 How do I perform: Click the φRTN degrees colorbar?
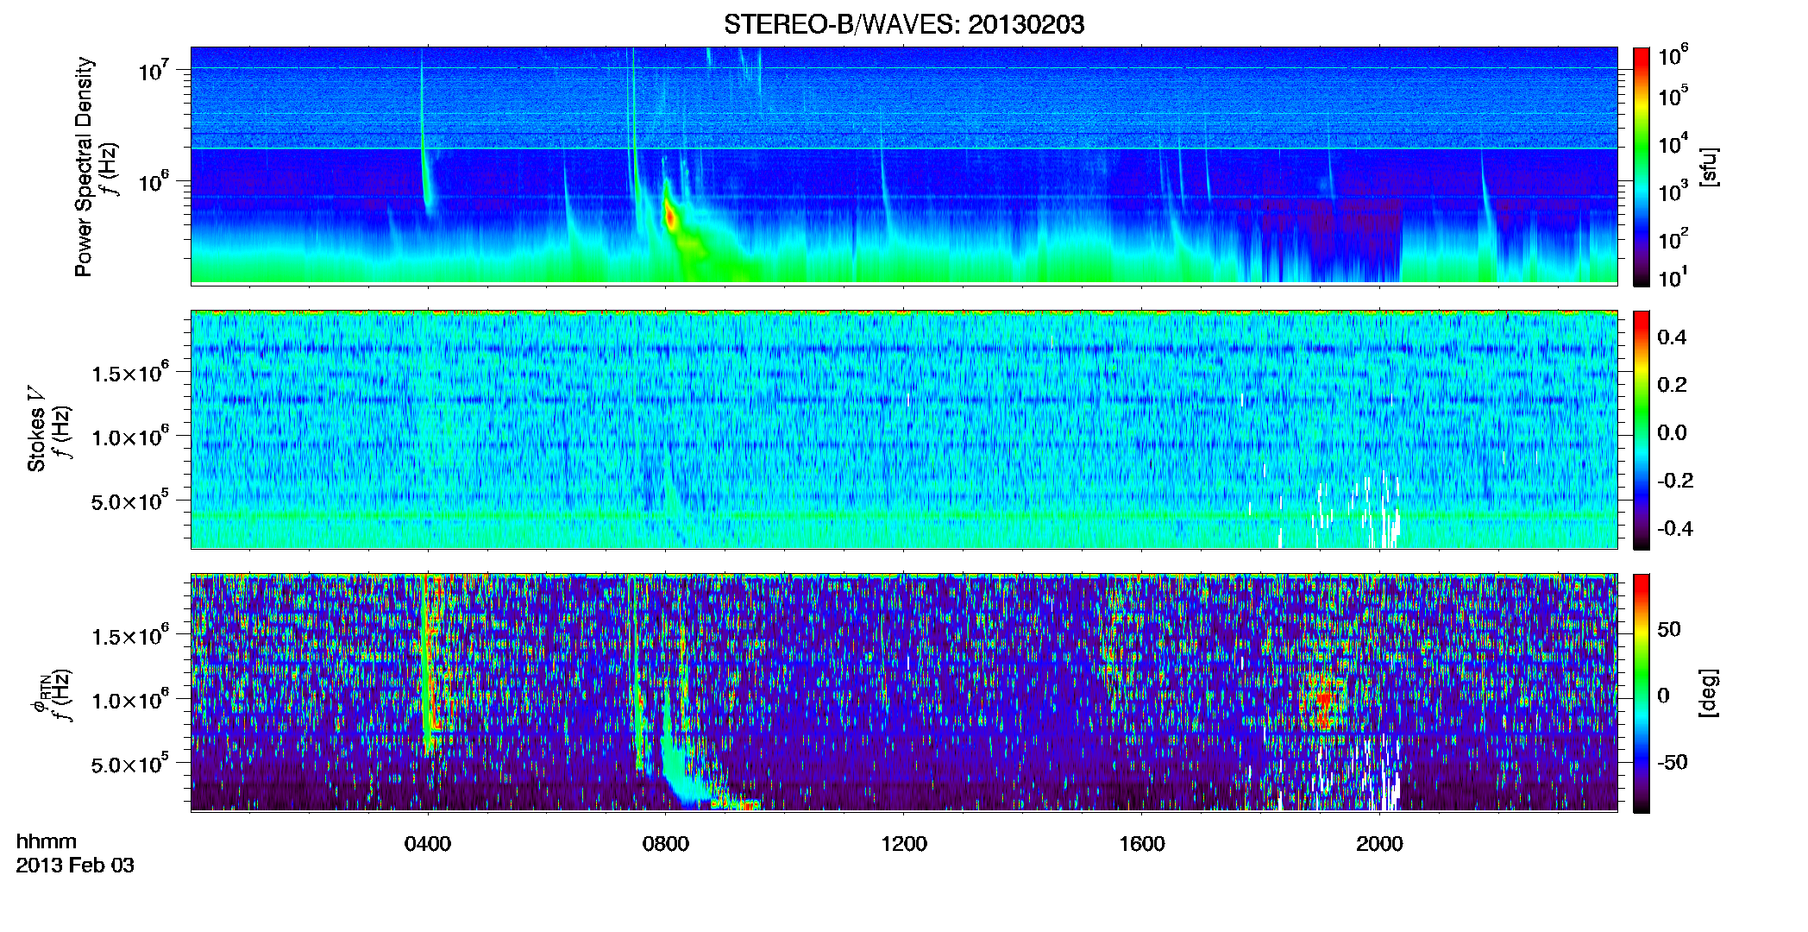[1641, 693]
